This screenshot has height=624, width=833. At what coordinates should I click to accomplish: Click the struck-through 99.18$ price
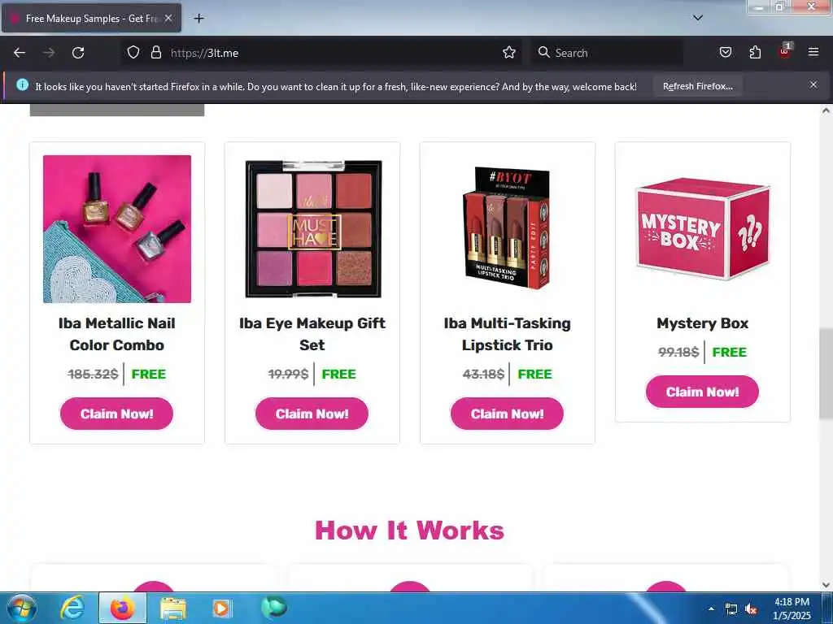click(678, 353)
